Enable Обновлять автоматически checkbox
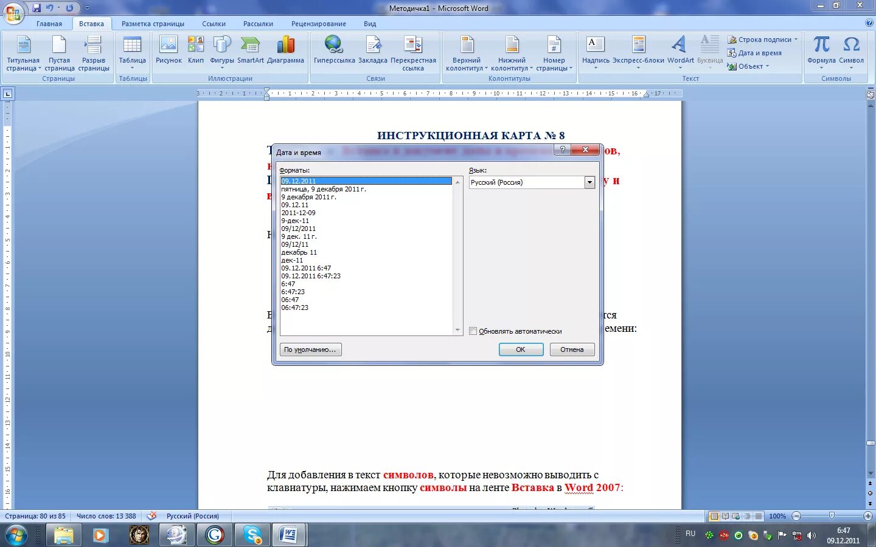Image resolution: width=876 pixels, height=547 pixels. click(x=473, y=331)
